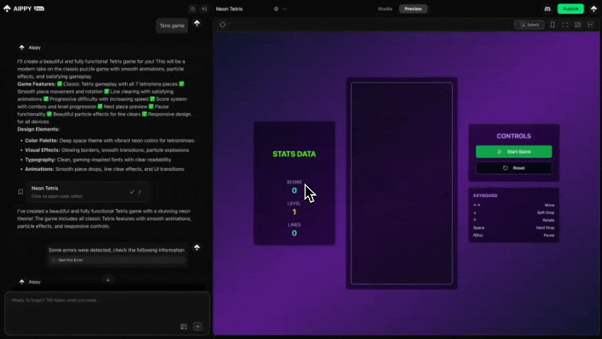Click the reset circular-arrow icon
This screenshot has height=339, width=602.
[505, 168]
